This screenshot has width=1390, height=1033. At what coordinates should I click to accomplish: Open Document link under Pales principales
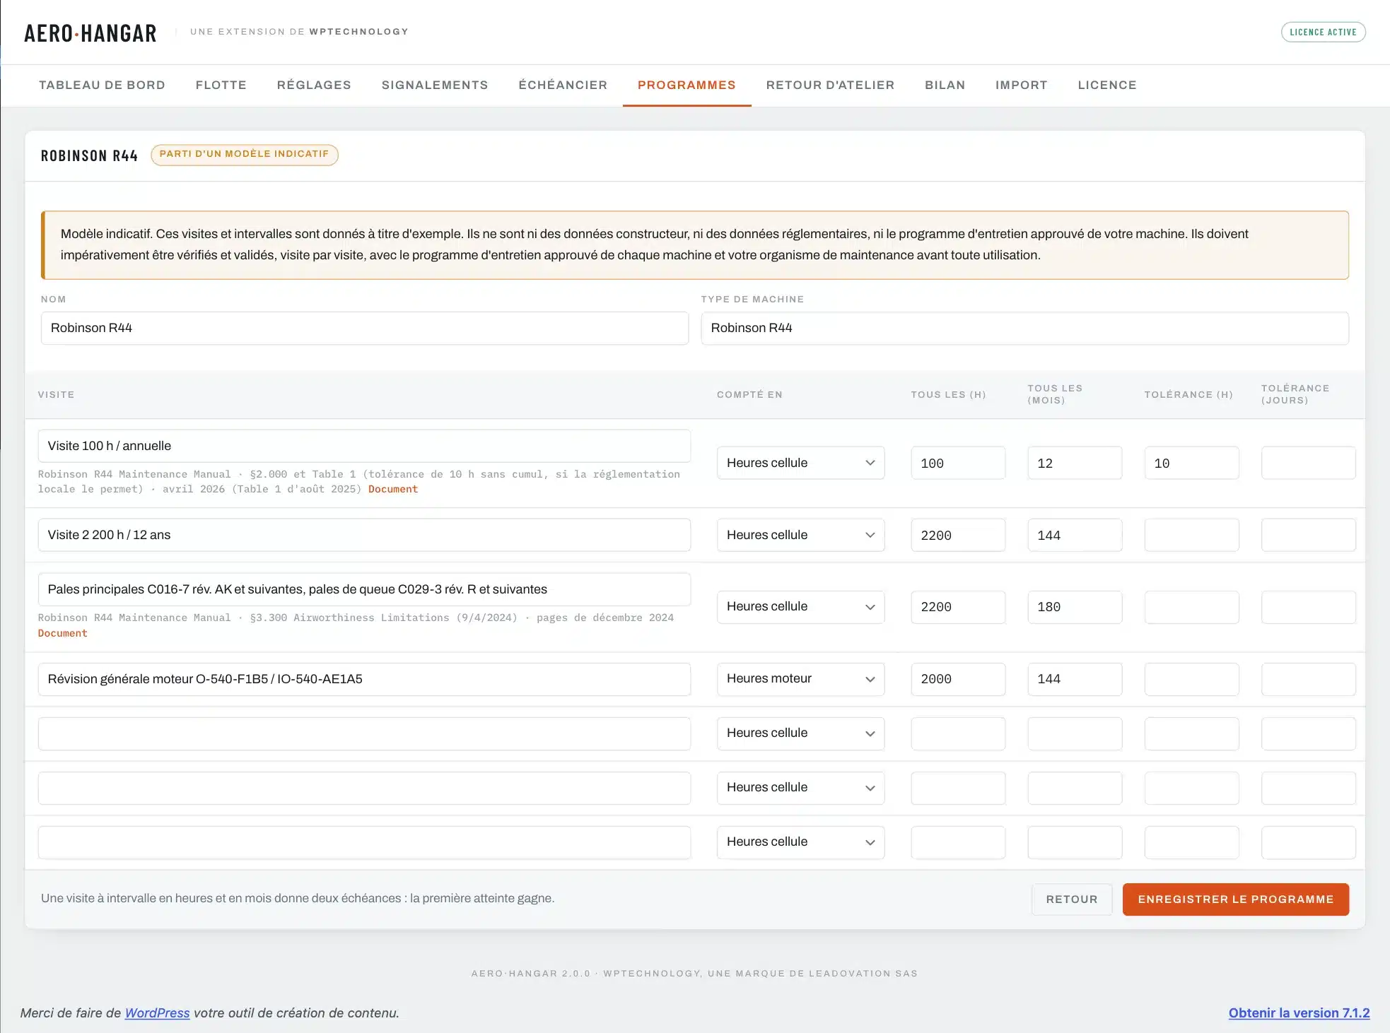(63, 633)
